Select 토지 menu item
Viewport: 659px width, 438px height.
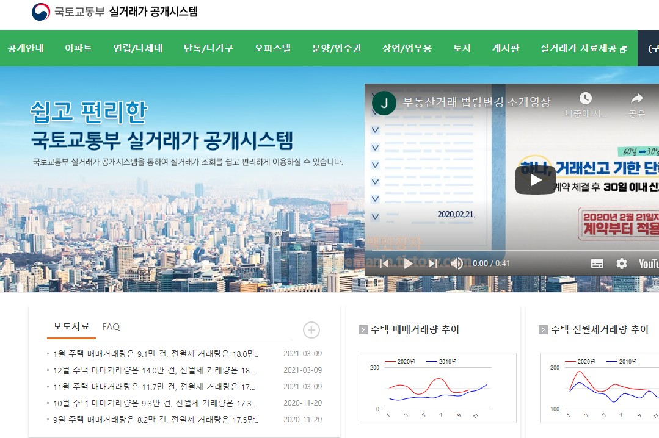(462, 48)
